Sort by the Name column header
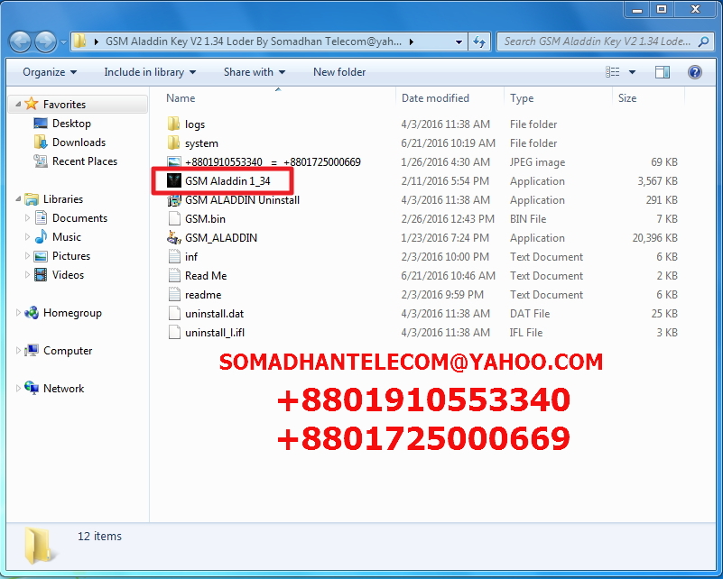Image resolution: width=723 pixels, height=579 pixels. coord(181,98)
